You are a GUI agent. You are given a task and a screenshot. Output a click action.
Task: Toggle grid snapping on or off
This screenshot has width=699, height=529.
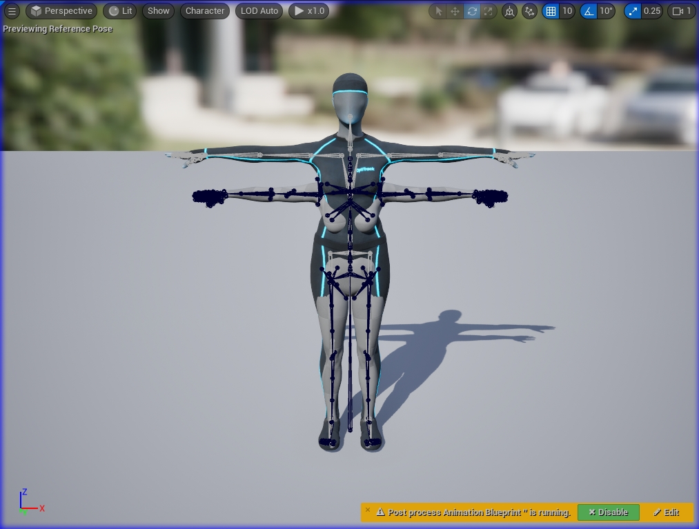[x=551, y=11]
